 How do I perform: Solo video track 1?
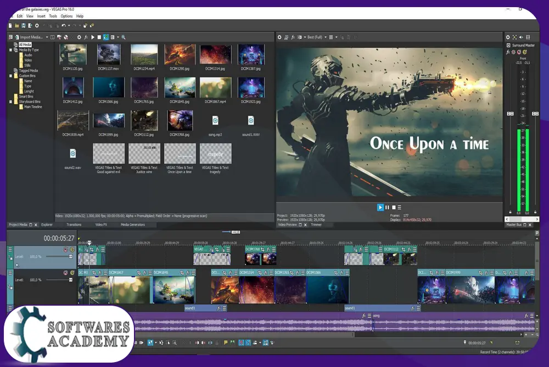72,249
